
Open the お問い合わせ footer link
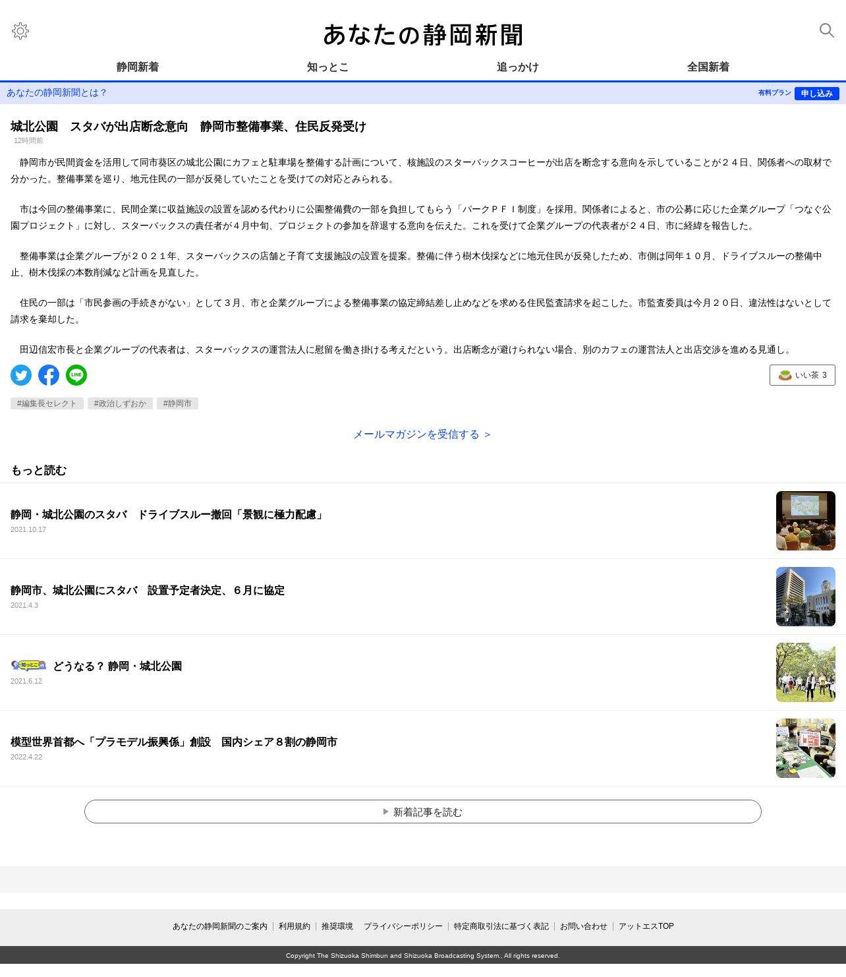pos(584,926)
